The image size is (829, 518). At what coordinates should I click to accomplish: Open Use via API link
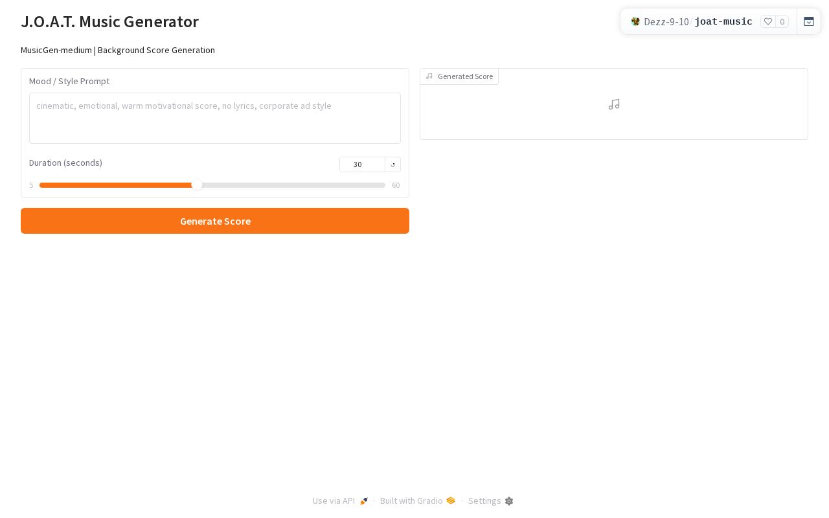coord(340,501)
